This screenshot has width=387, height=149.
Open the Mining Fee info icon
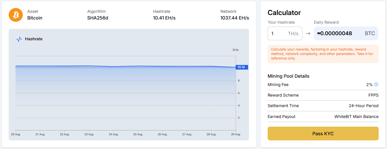pos(376,85)
